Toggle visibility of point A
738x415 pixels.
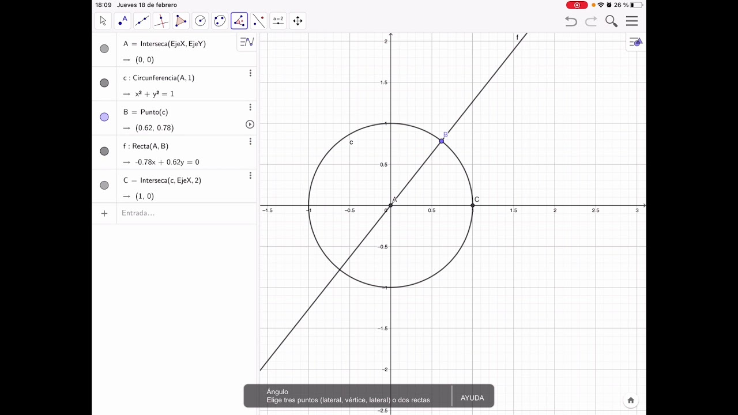[x=104, y=49]
